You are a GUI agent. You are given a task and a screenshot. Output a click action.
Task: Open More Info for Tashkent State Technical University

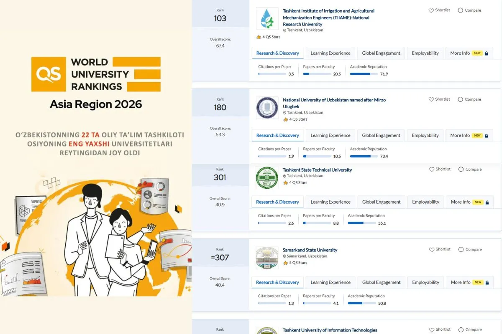[470, 202]
